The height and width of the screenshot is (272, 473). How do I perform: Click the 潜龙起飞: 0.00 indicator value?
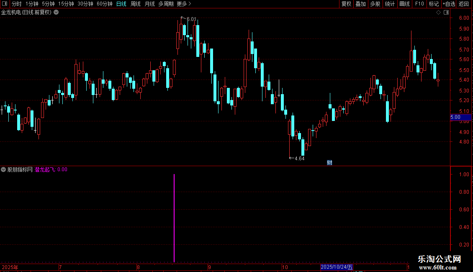point(51,169)
